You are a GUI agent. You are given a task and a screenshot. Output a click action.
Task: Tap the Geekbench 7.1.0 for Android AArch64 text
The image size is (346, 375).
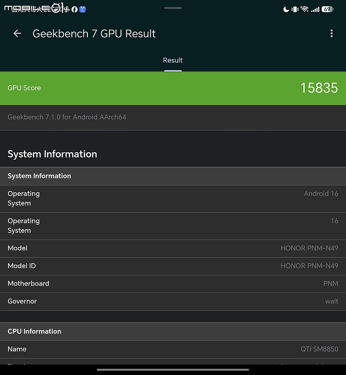pyautogui.click(x=67, y=117)
